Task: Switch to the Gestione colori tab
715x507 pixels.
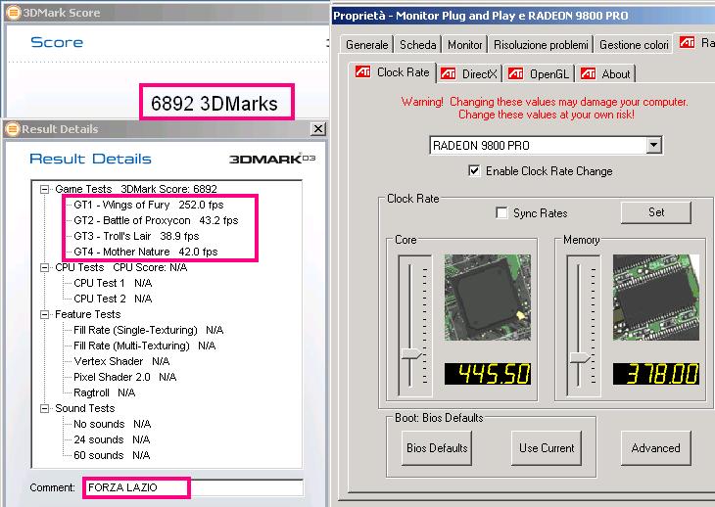Action: (x=634, y=45)
